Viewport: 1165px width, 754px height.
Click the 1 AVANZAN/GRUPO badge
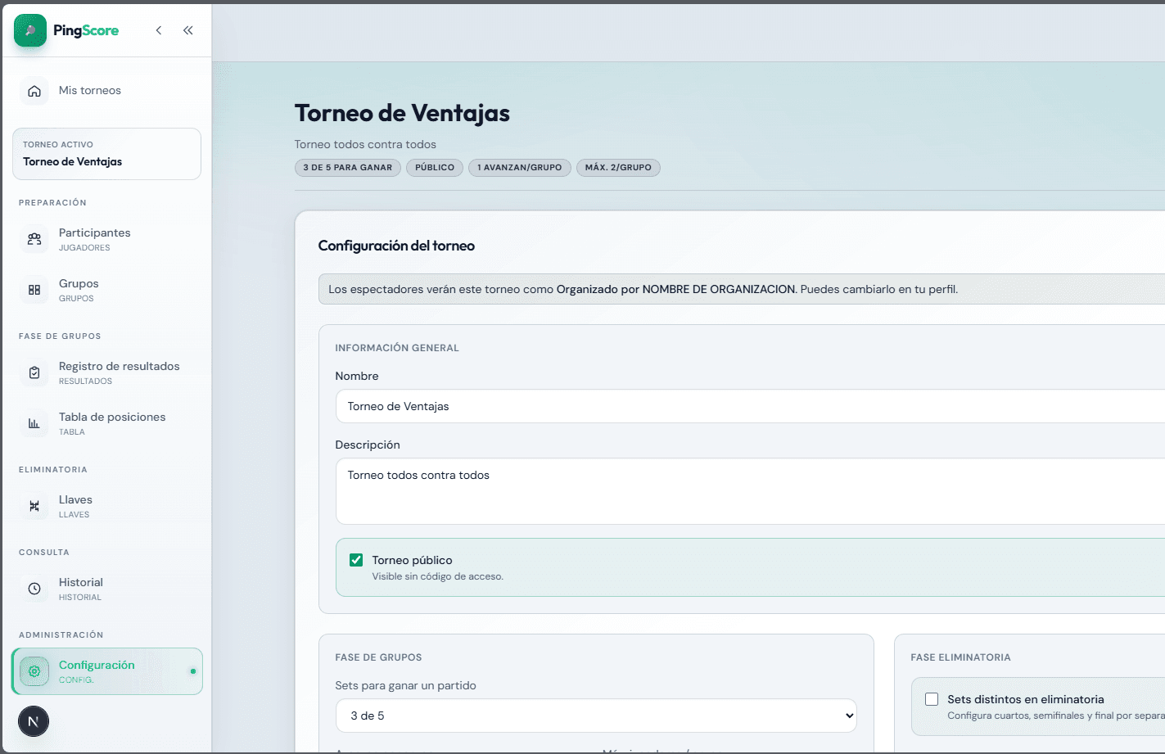coord(520,168)
